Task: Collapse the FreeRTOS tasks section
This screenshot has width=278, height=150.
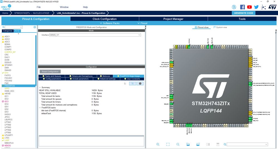Action: [x=40, y=108]
